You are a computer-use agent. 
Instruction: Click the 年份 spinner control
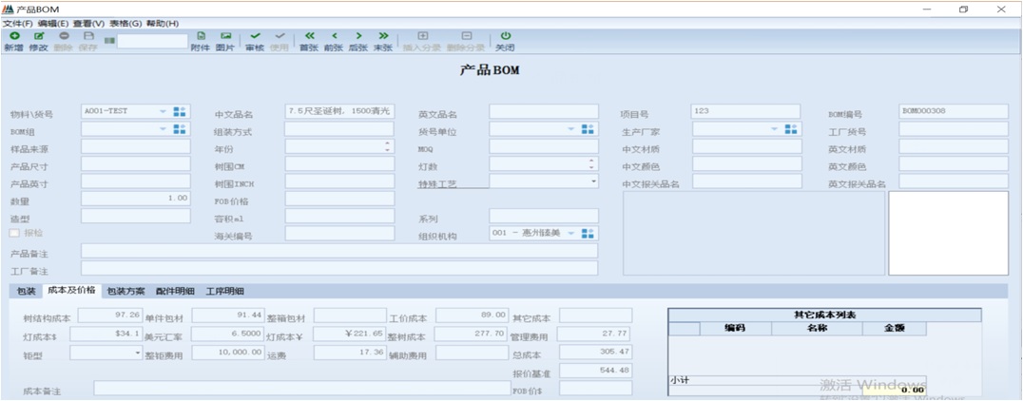point(388,146)
